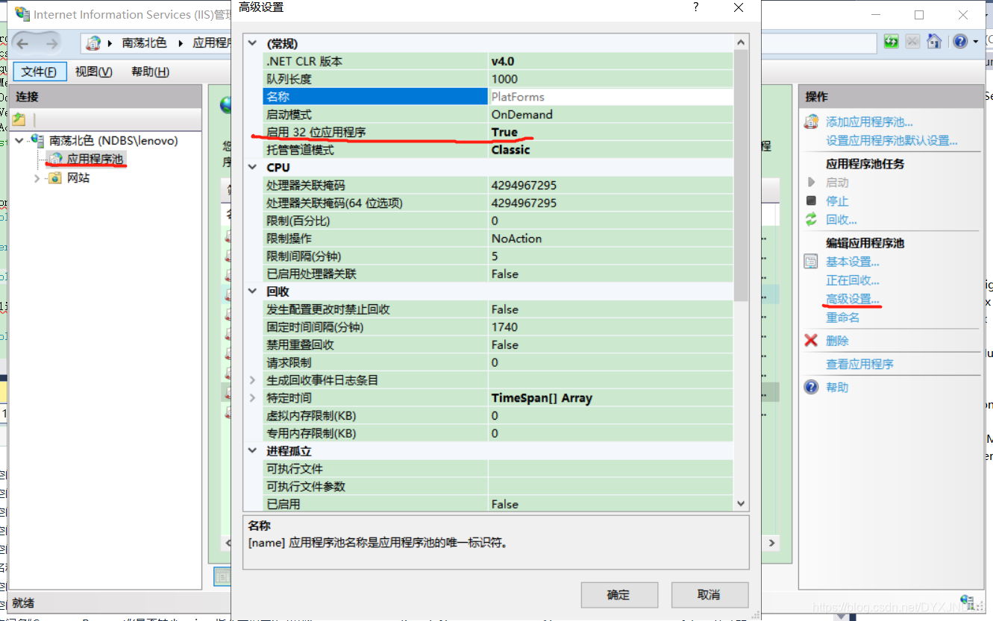The width and height of the screenshot is (993, 621).
Task: Collapse the 南荡北色 server tree node
Action: coord(19,140)
